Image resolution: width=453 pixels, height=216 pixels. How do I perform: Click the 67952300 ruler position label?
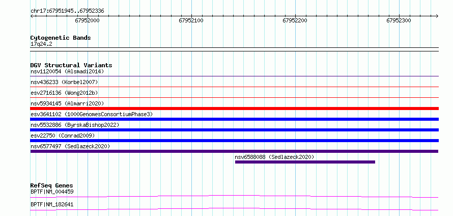(399, 20)
